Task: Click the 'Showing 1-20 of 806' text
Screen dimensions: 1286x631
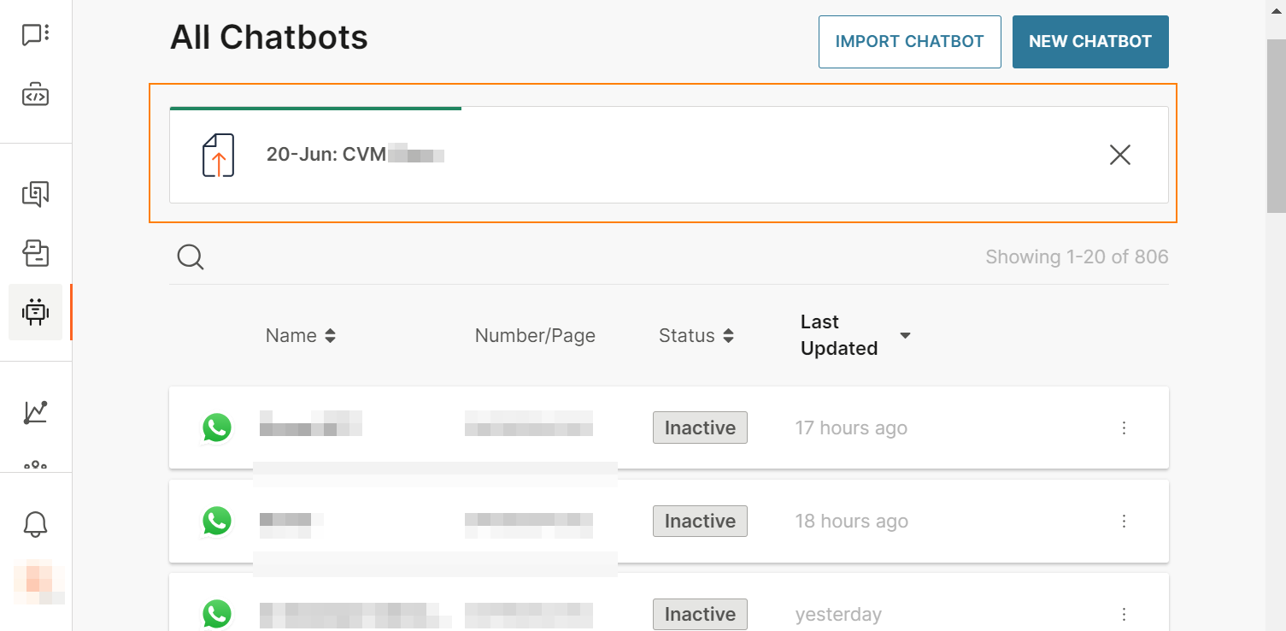Action: [x=1077, y=257]
